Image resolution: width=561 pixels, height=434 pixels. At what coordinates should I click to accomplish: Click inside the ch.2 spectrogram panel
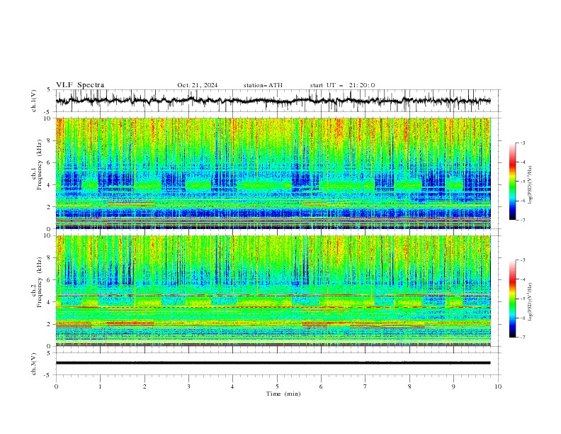pyautogui.click(x=273, y=291)
